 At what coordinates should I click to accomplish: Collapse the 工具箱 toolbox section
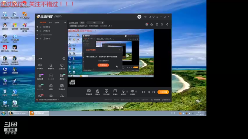pyautogui.click(x=64, y=59)
